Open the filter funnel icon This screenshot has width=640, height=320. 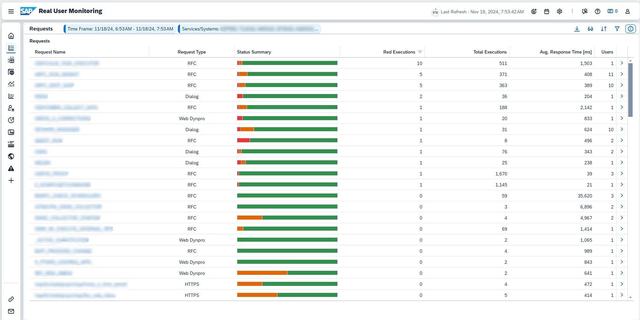[617, 29]
